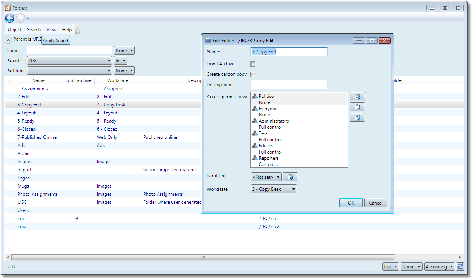Click the edit permission icon button
The height and width of the screenshot is (280, 473).
pyautogui.click(x=357, y=107)
